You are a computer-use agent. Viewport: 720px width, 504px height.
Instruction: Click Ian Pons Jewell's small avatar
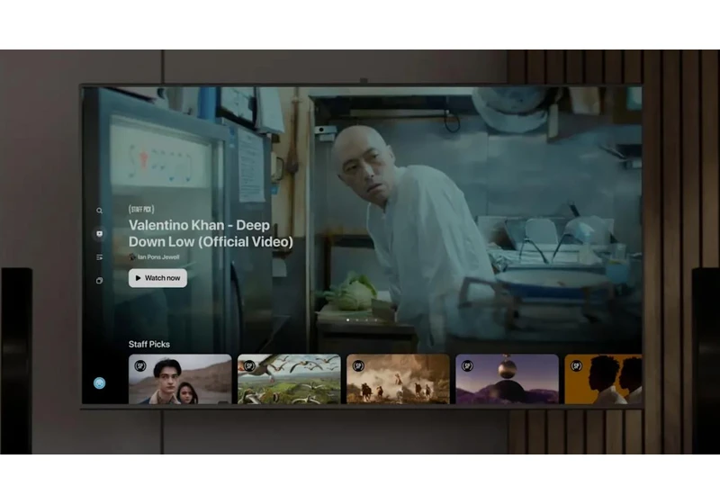132,257
